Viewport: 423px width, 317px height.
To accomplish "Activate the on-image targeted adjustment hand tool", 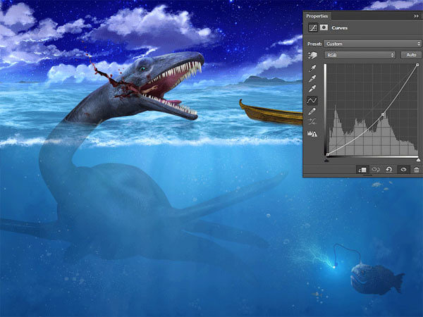I will (x=312, y=55).
